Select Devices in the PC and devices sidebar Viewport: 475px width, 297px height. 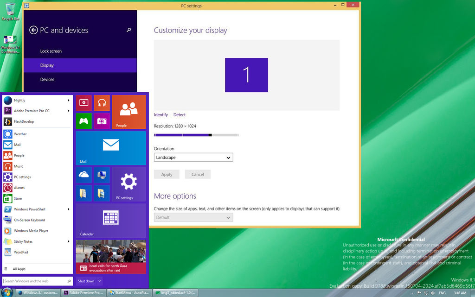[47, 79]
